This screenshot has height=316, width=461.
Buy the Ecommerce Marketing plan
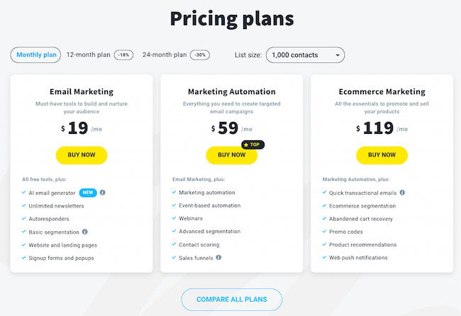point(382,154)
